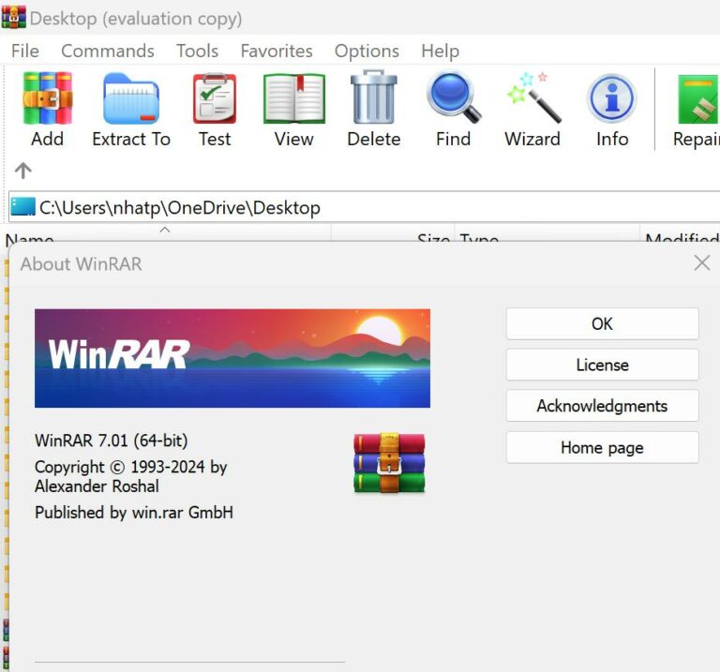Open the Commands menu
Image resolution: width=720 pixels, height=672 pixels.
click(107, 51)
